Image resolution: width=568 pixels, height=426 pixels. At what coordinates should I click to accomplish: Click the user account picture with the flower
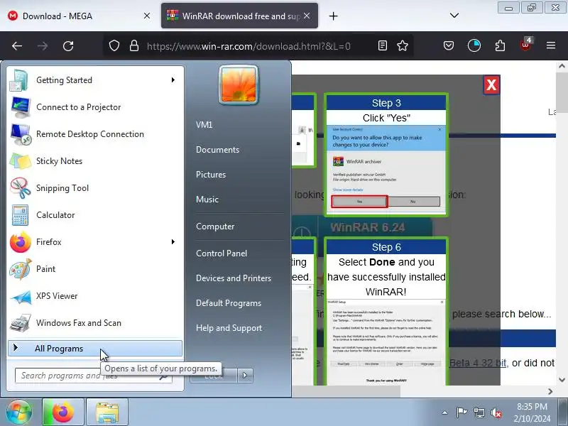[x=239, y=84]
